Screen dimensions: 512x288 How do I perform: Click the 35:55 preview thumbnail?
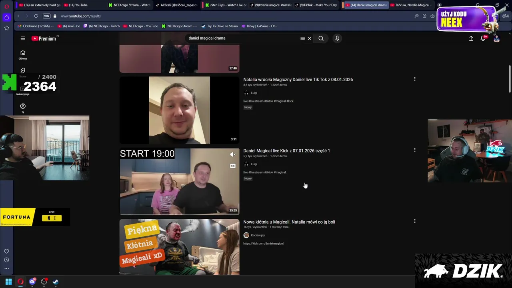[x=179, y=181]
